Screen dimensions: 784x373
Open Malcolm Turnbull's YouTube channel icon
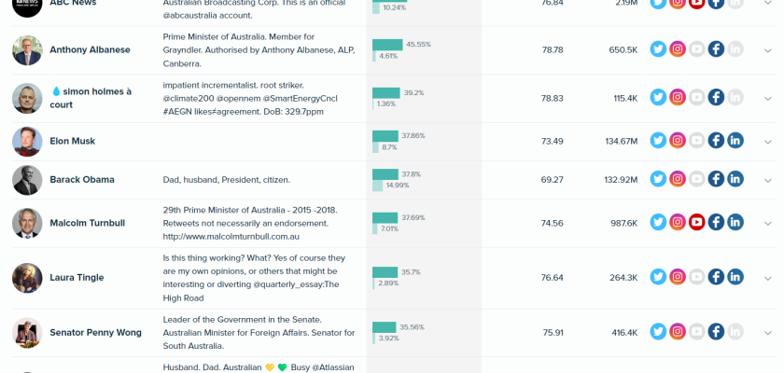coord(696,223)
